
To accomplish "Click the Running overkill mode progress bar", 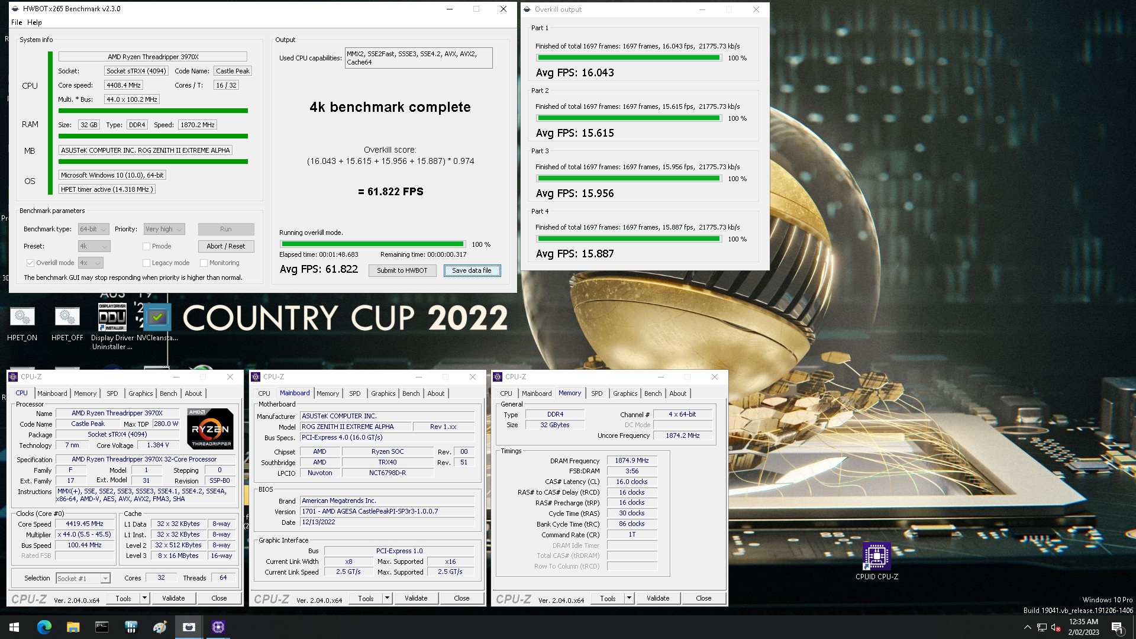I will tap(373, 244).
